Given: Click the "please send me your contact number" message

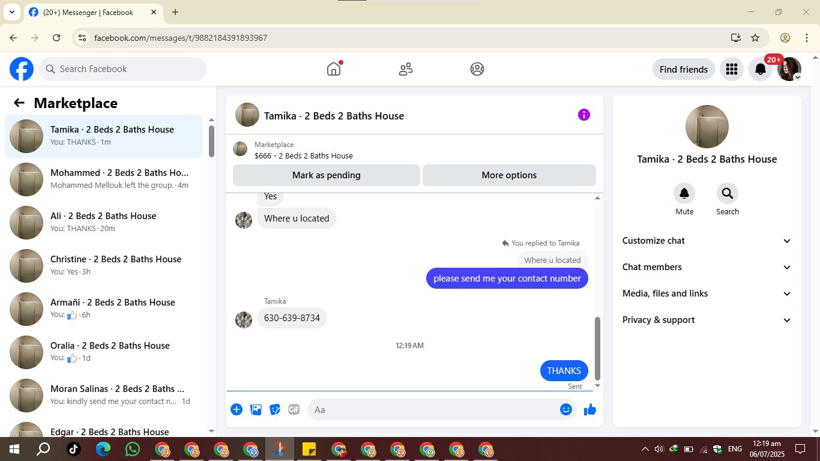Looking at the screenshot, I should [x=507, y=279].
